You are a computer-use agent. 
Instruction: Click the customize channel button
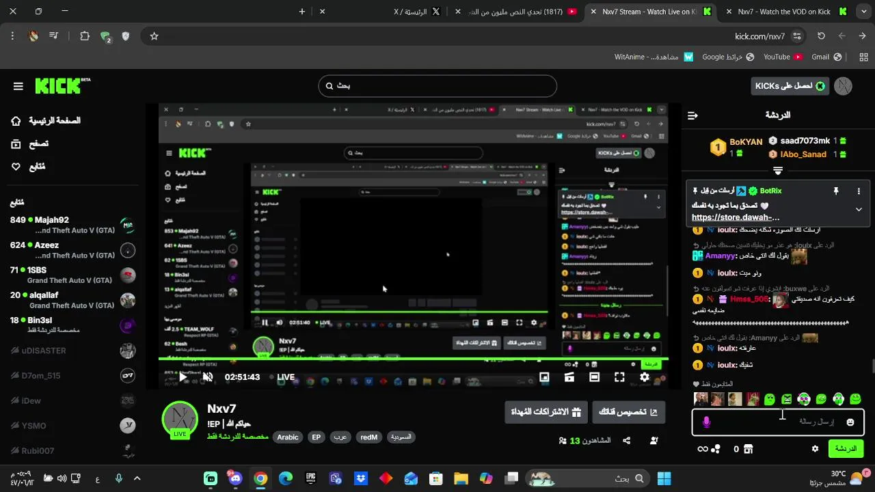(x=628, y=412)
